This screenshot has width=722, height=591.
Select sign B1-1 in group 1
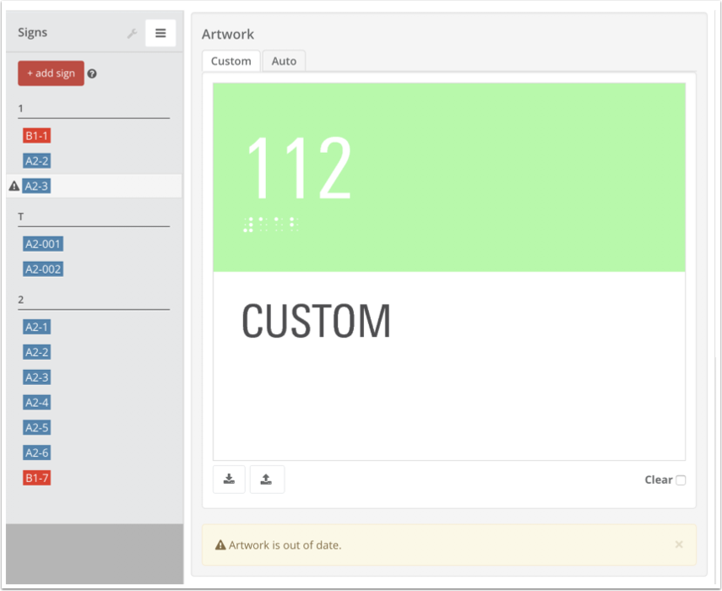(37, 136)
